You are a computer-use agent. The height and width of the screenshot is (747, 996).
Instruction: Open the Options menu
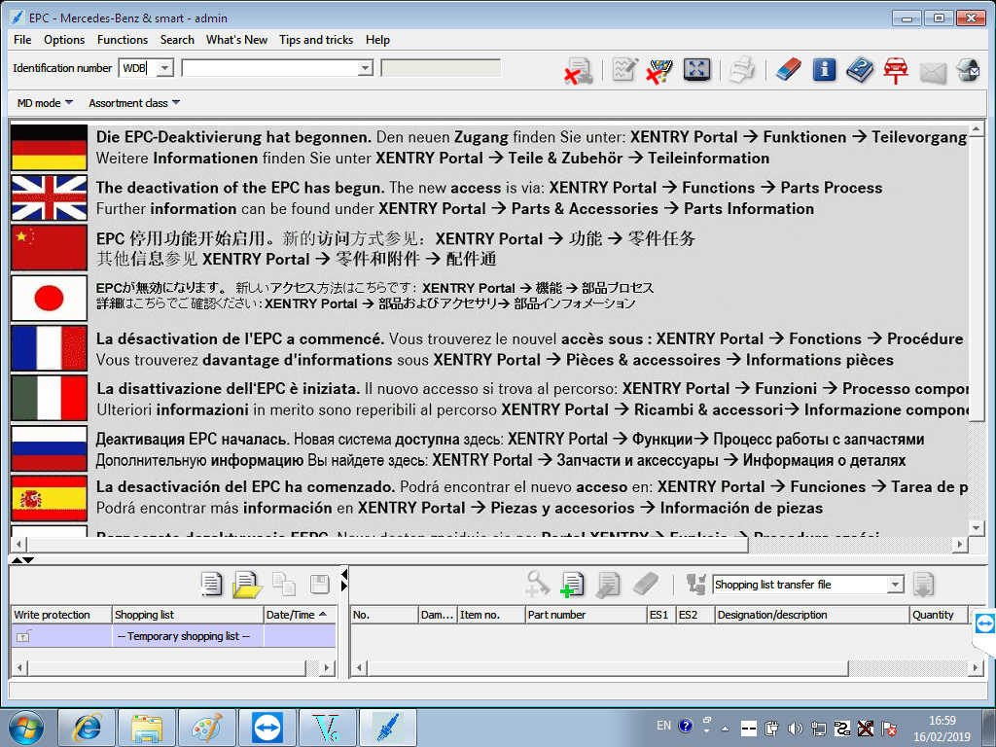[x=64, y=39]
